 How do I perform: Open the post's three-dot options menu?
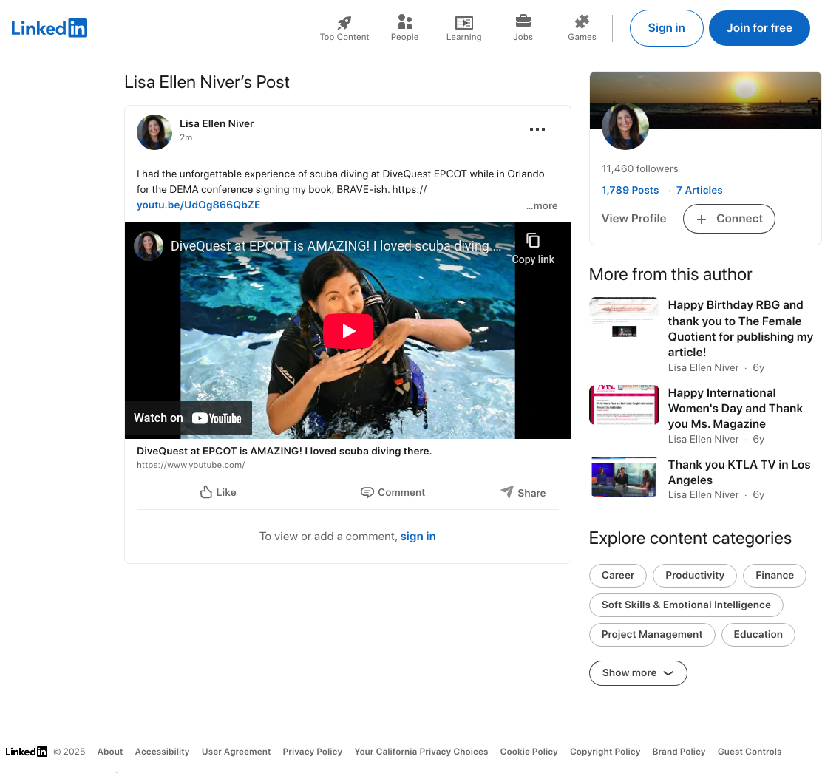(537, 129)
